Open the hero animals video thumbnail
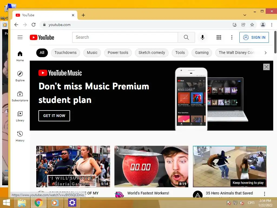This screenshot has width=277, height=208. tap(230, 167)
